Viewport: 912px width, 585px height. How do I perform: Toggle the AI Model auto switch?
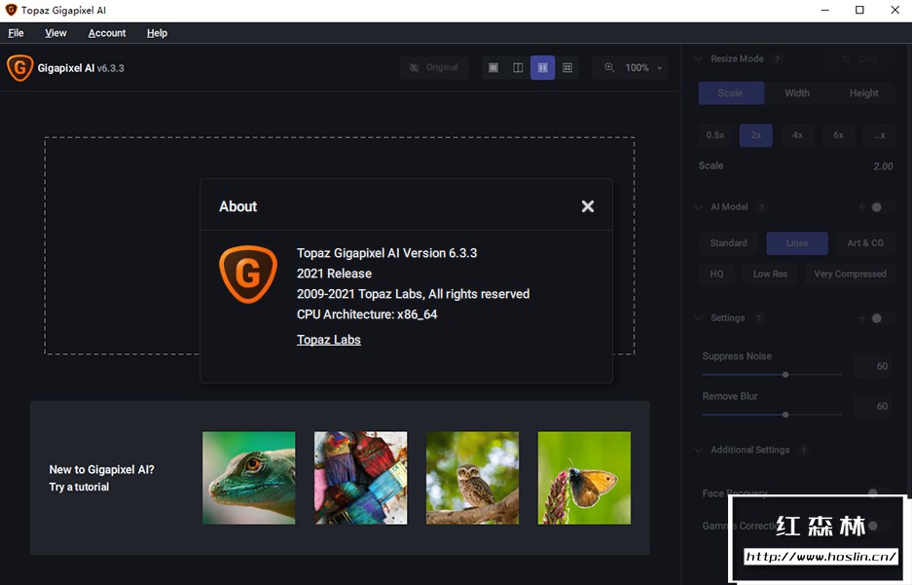click(881, 207)
